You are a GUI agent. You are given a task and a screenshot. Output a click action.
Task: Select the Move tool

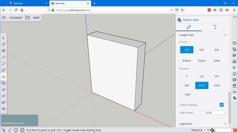(3, 89)
